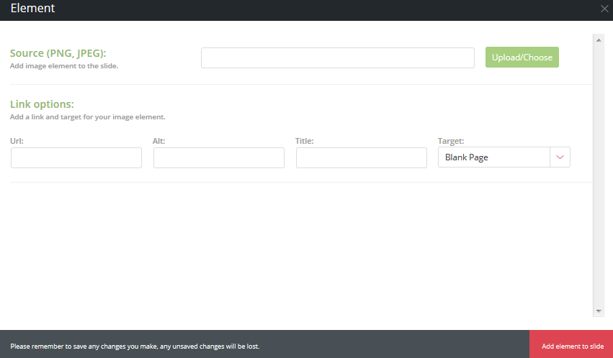Click the unsaved changes reminder text
The width and height of the screenshot is (613, 358).
(135, 346)
